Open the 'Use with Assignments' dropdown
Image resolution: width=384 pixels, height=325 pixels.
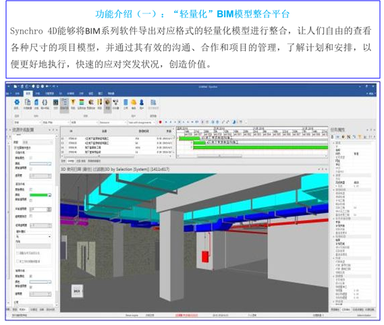coord(142,122)
